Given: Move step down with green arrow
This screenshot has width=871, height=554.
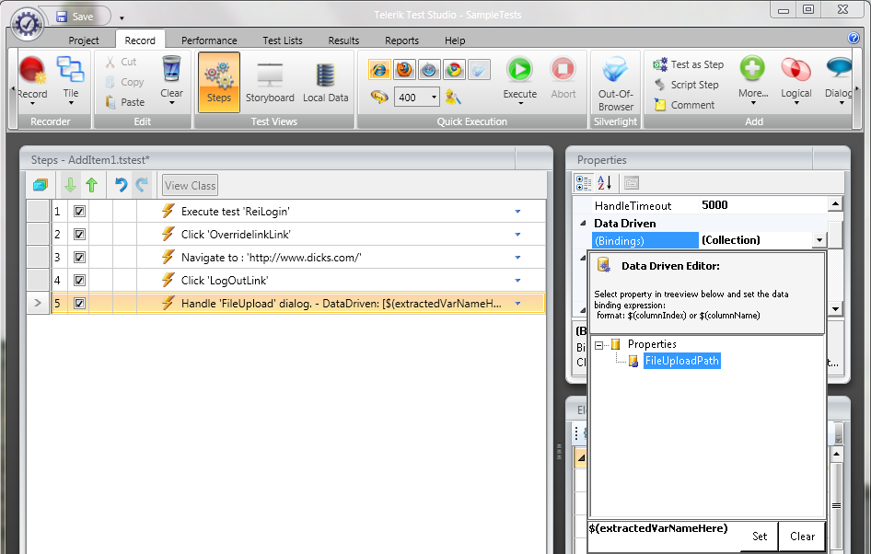Looking at the screenshot, I should click(x=70, y=185).
